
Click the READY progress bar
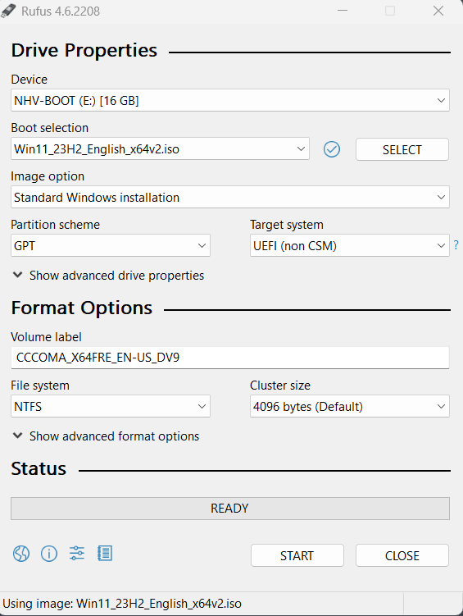pos(230,509)
